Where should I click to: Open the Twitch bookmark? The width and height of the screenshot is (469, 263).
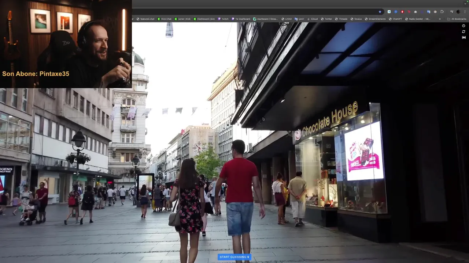pos(223,19)
